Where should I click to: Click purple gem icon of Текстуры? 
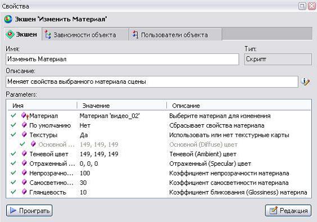point(24,134)
